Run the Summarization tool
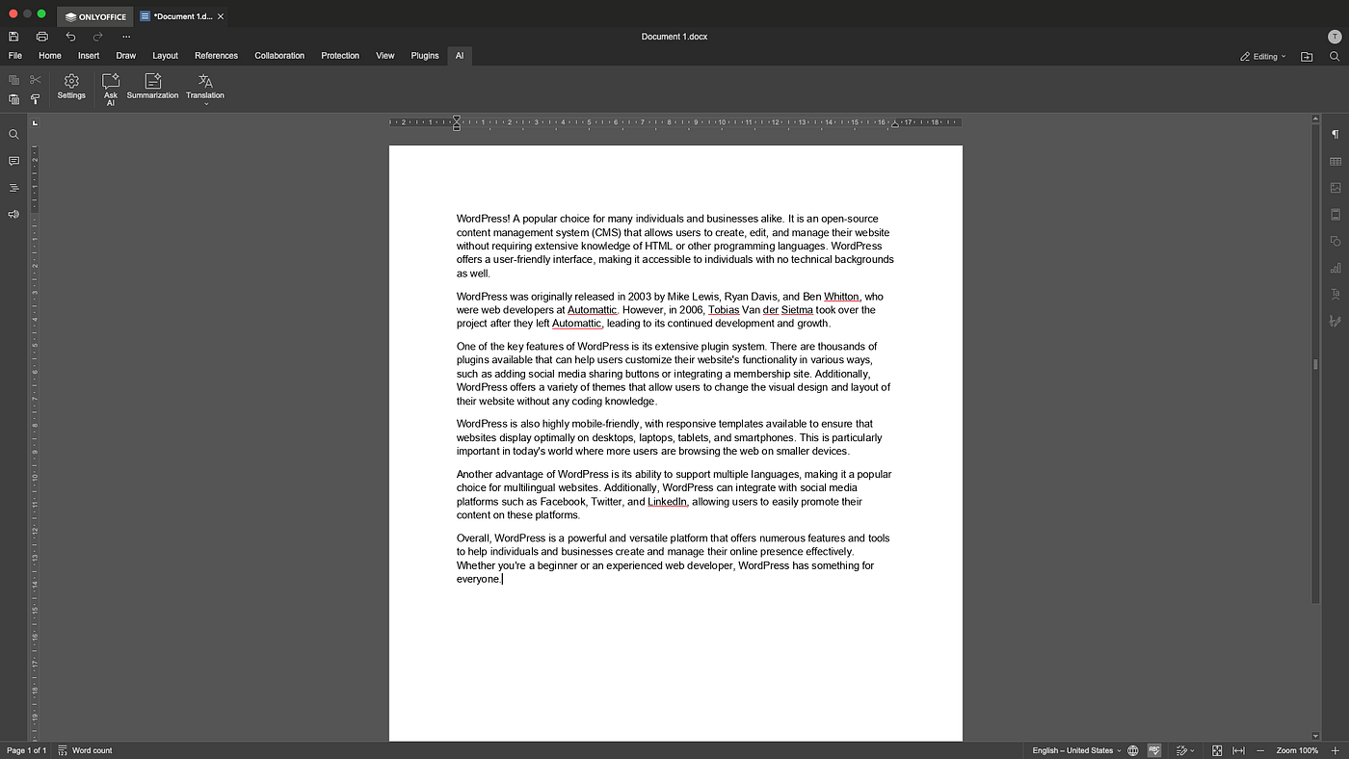Screen dimensions: 1349x759 [152, 87]
